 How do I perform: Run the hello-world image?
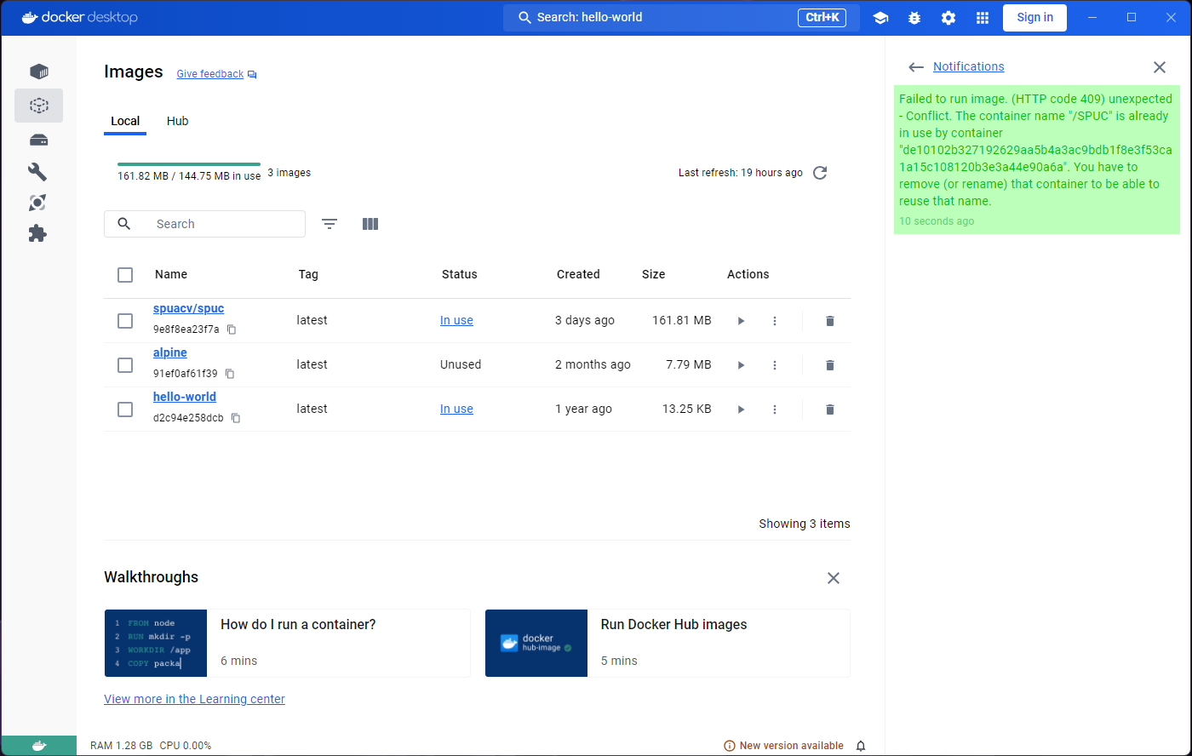741,409
